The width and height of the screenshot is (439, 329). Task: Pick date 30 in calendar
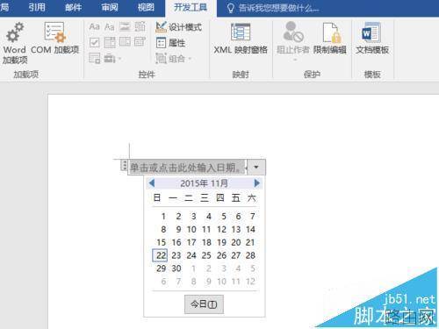click(x=176, y=268)
